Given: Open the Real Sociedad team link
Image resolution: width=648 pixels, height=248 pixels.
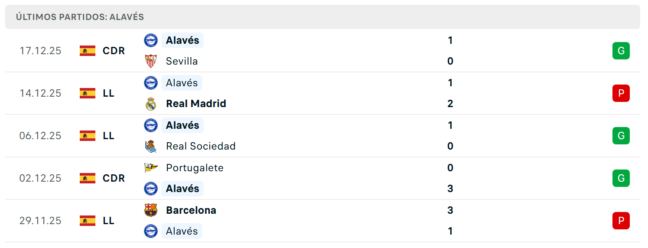Looking at the screenshot, I should [201, 146].
